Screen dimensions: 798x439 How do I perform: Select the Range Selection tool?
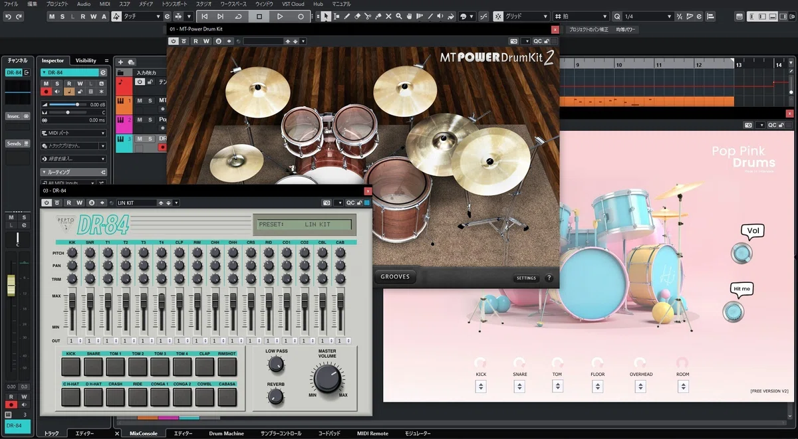tap(336, 17)
